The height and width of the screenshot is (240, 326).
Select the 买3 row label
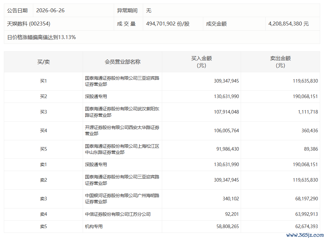pos(43,112)
